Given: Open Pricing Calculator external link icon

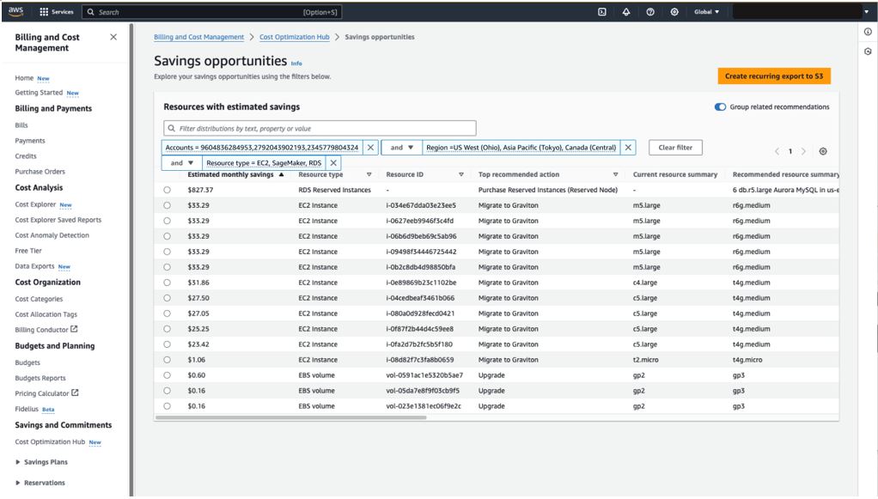Looking at the screenshot, I should click(x=75, y=393).
